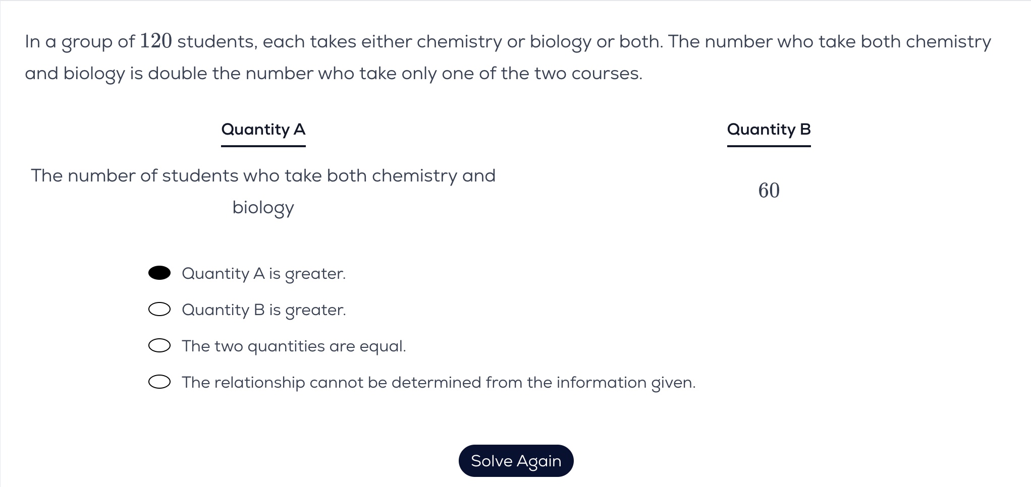This screenshot has height=487, width=1031.
Task: Click the number 120 in the question
Action: (x=156, y=41)
